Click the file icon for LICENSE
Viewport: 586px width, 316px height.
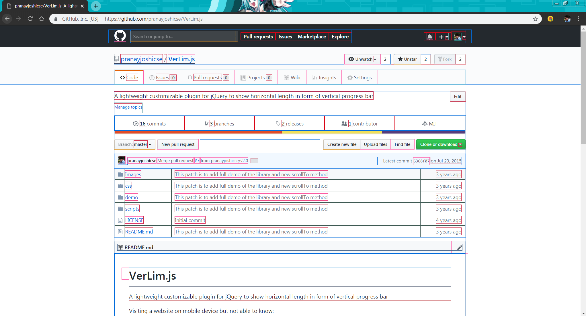[120, 220]
